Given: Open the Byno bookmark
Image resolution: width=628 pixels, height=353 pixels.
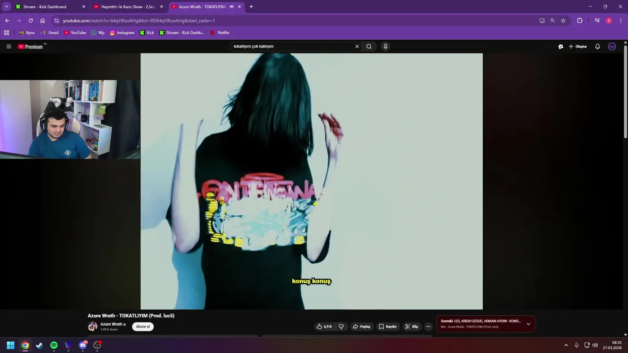Looking at the screenshot, I should pos(27,33).
